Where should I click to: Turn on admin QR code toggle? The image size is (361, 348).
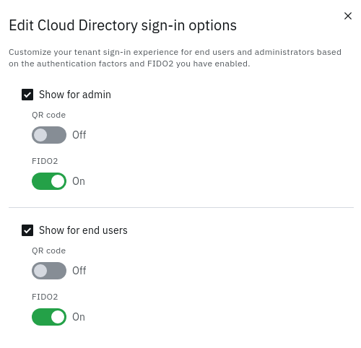click(x=49, y=135)
